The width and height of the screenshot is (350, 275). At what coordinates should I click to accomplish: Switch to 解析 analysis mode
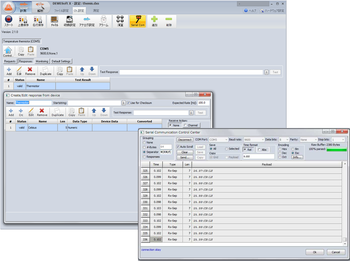[40, 7]
